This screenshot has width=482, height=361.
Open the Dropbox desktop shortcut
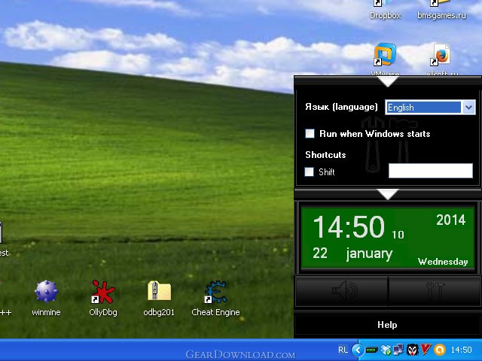(385, 11)
